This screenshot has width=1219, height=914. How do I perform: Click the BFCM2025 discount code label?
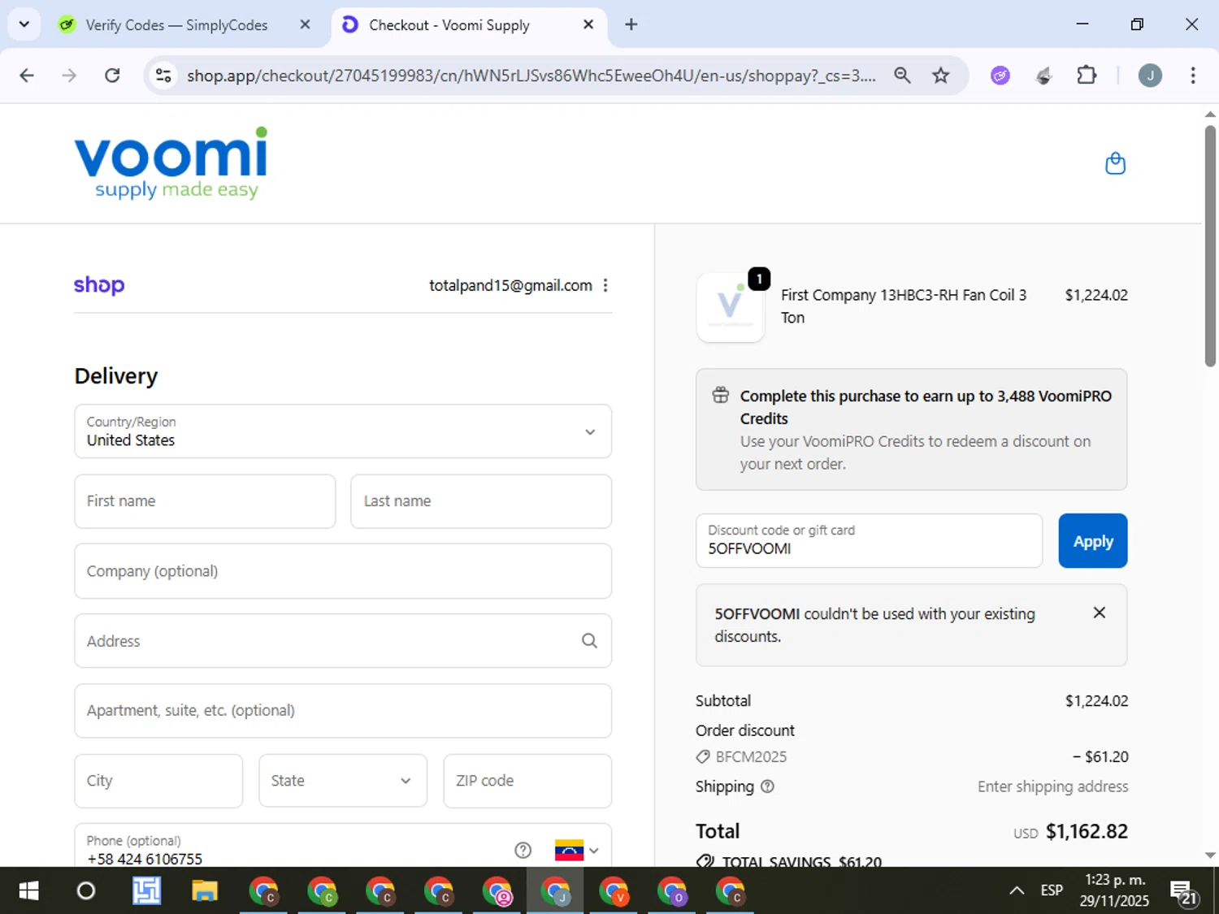coord(751,756)
